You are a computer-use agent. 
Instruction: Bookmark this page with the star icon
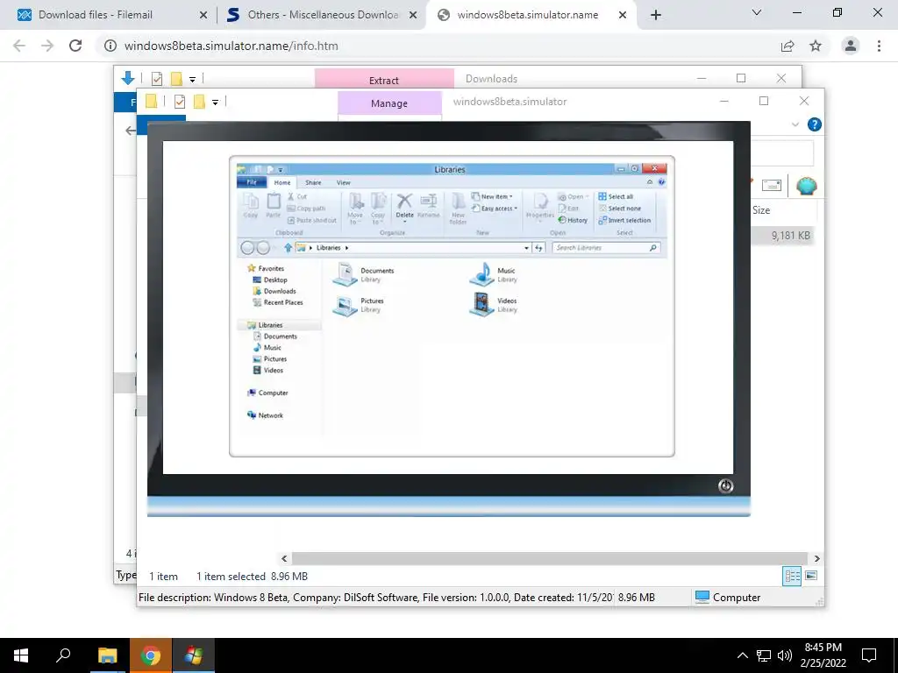pyautogui.click(x=816, y=46)
